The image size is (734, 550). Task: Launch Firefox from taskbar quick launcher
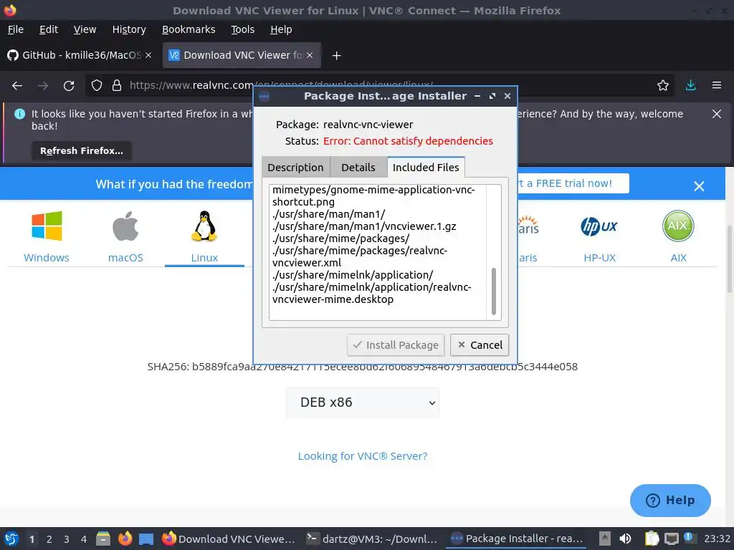(125, 539)
